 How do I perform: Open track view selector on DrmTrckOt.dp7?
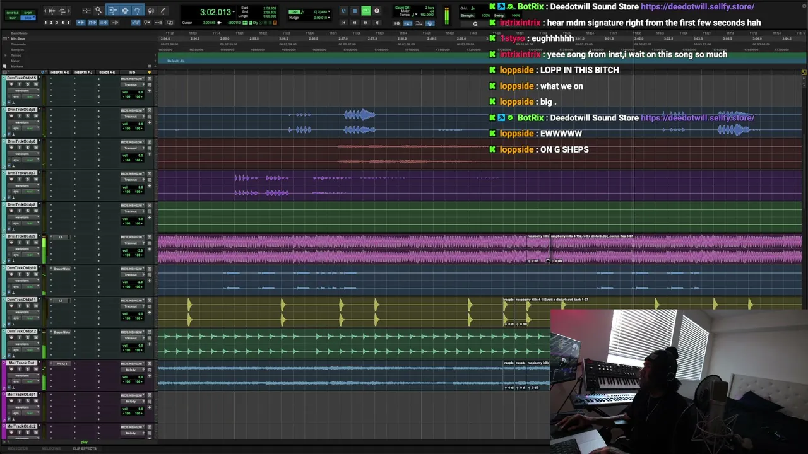pyautogui.click(x=23, y=185)
